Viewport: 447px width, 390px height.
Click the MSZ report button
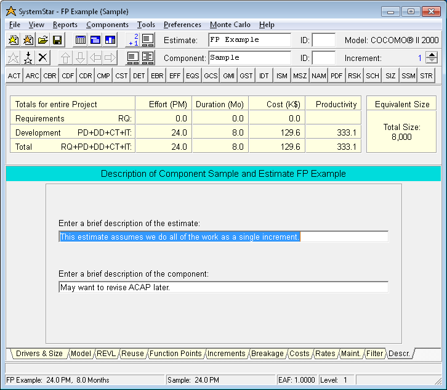point(300,76)
